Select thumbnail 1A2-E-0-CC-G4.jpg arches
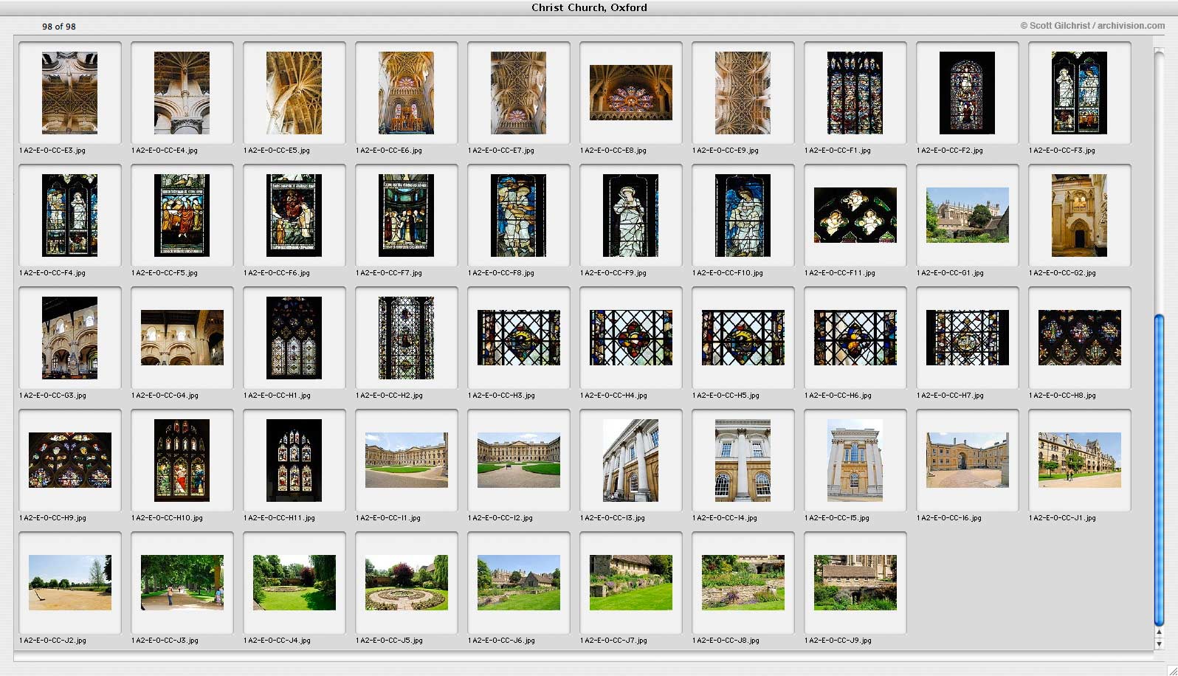This screenshot has height=676, width=1178. tap(182, 338)
